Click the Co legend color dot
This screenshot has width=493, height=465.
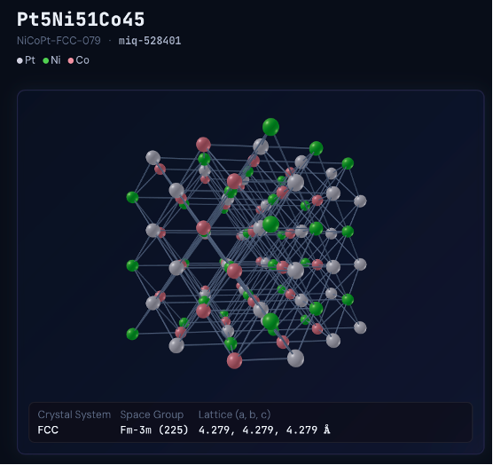click(x=71, y=60)
